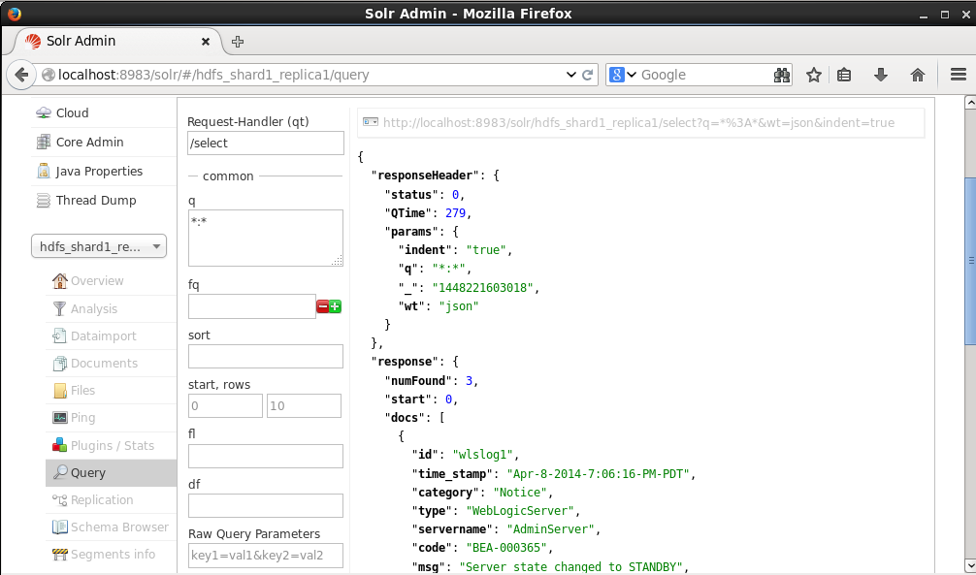Screen dimensions: 976x575
Task: Click icon left of query URL
Action: [x=371, y=122]
